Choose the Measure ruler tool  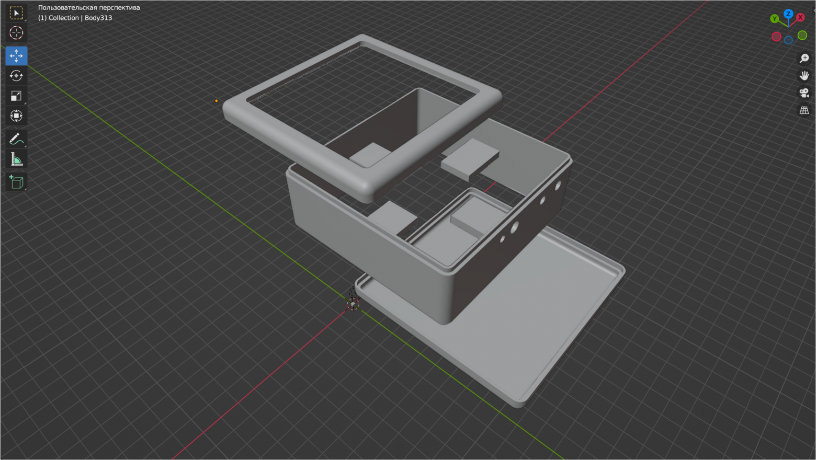16,160
